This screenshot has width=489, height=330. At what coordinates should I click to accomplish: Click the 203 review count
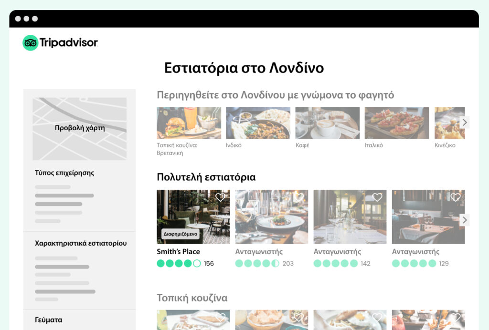click(288, 264)
